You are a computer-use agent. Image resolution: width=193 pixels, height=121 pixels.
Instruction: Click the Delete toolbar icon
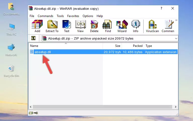coord(94,26)
